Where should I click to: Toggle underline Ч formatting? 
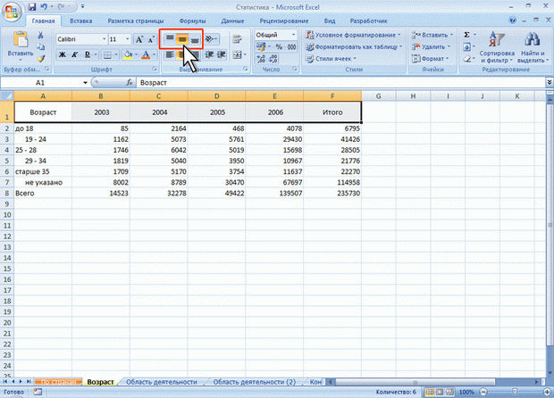(87, 54)
